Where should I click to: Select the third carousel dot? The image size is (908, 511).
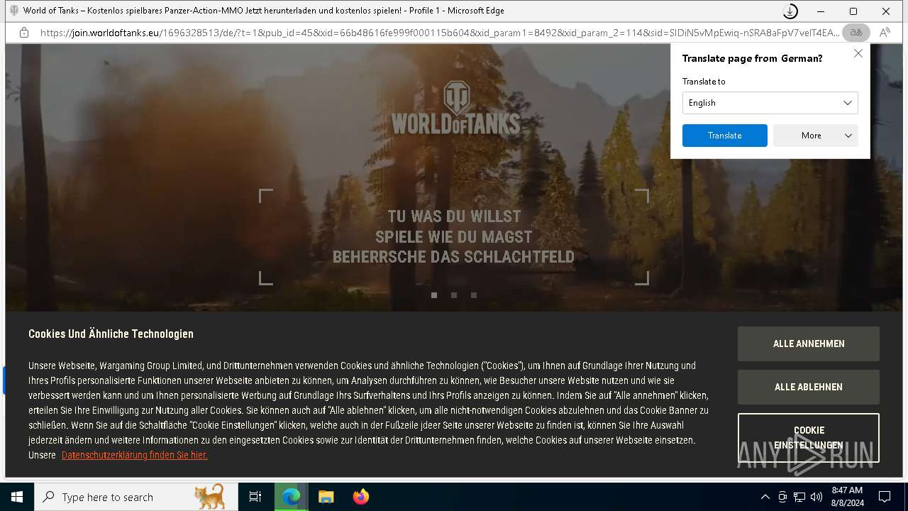474,295
